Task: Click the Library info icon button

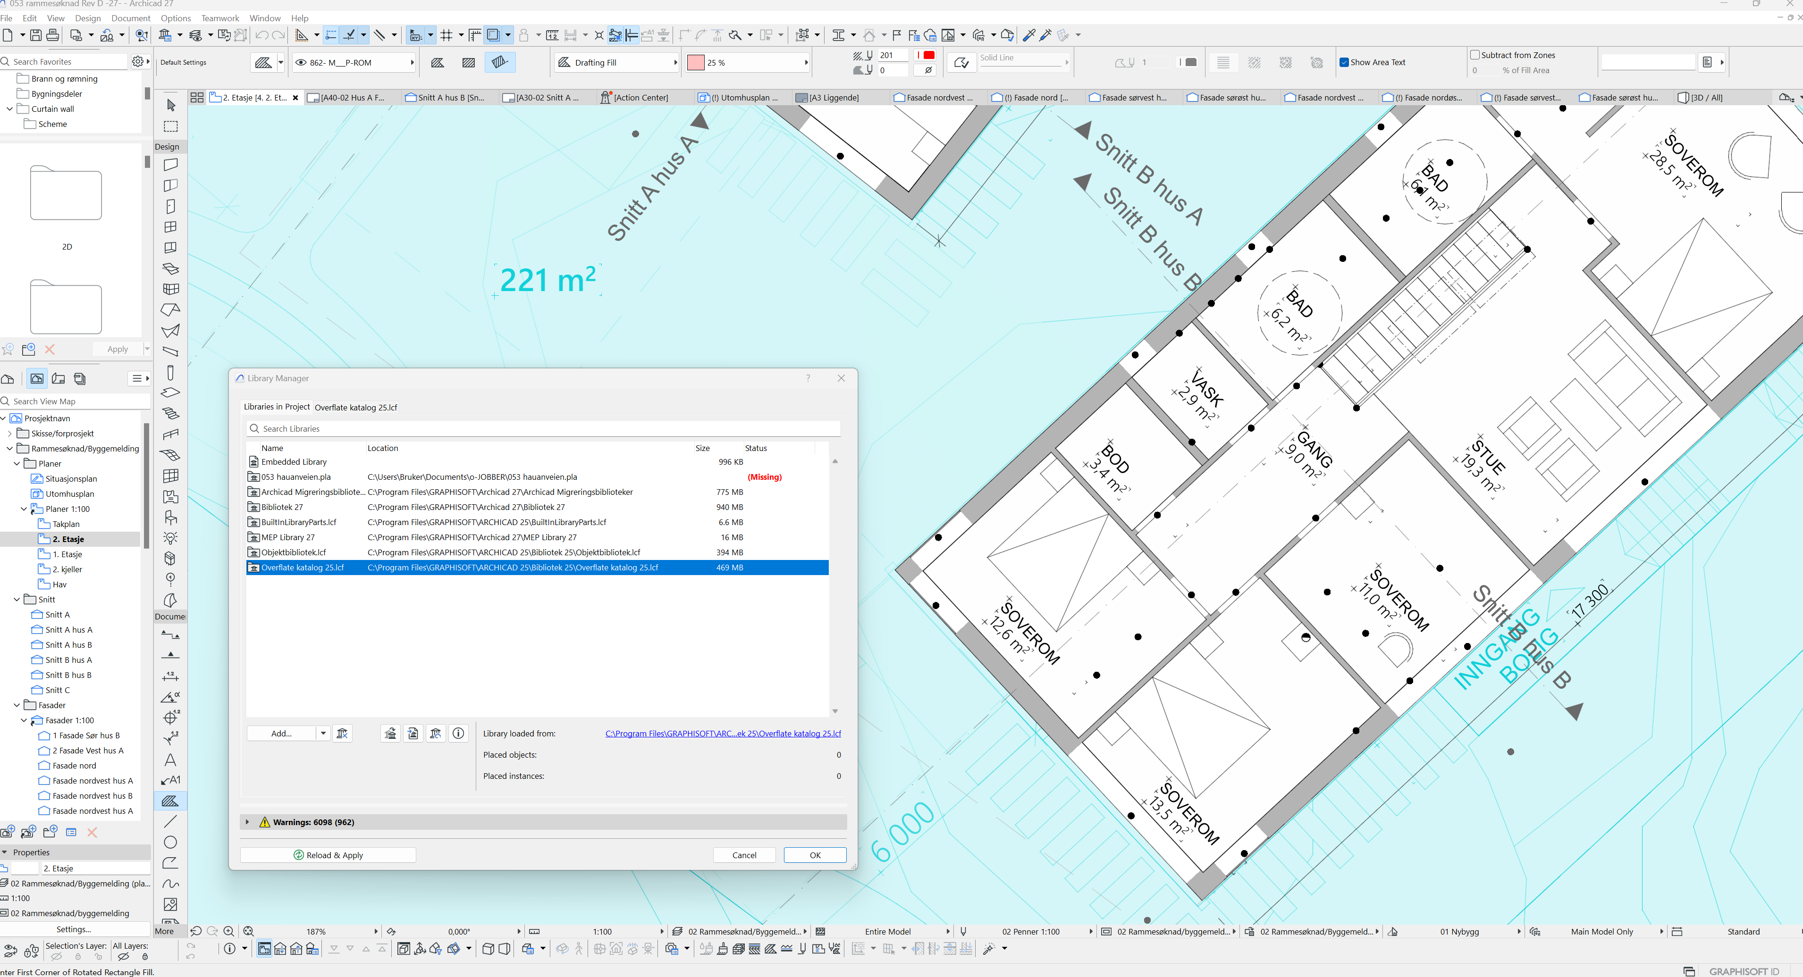Action: point(458,734)
